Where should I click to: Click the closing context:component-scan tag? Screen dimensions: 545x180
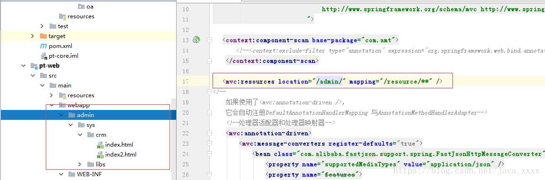click(x=272, y=61)
